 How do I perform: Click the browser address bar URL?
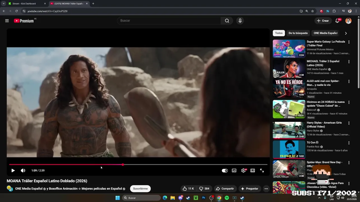click(x=48, y=11)
